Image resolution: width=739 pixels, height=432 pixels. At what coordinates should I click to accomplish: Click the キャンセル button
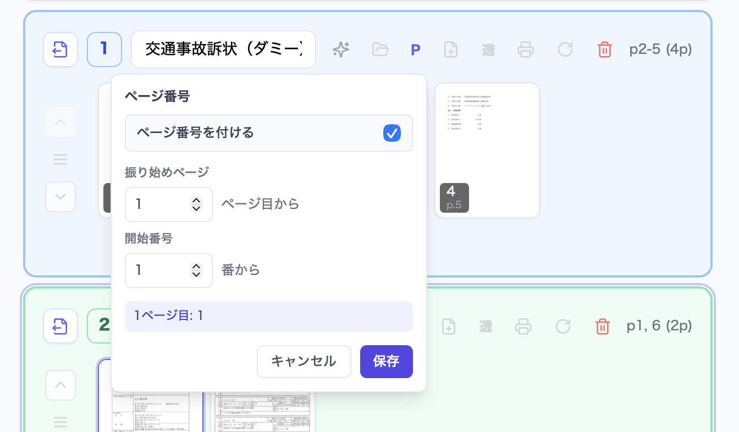pyautogui.click(x=304, y=362)
